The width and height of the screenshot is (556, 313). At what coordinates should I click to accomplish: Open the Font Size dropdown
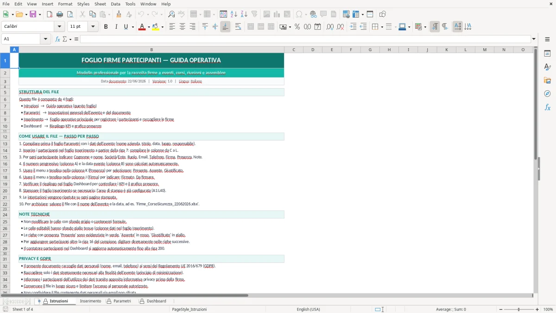93,27
